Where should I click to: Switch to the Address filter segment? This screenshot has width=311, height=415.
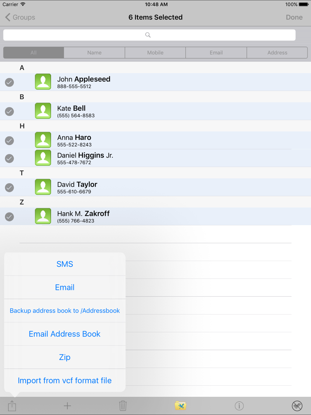pos(277,53)
